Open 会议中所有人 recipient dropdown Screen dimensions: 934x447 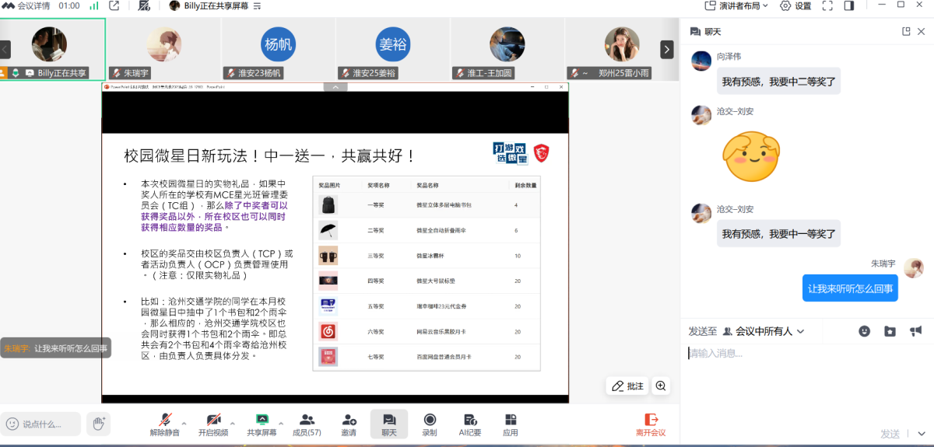(764, 331)
